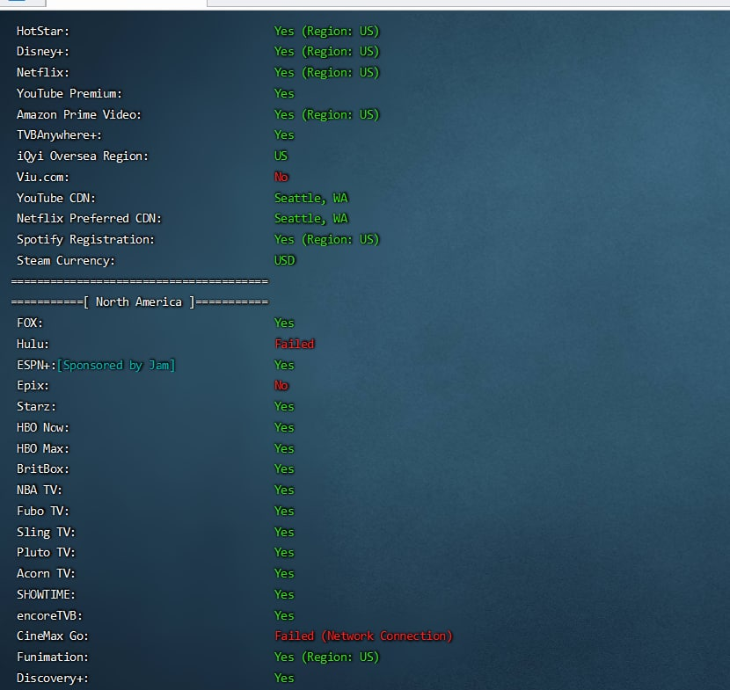The image size is (730, 690).
Task: Click the SHOWTIME label
Action: tap(46, 594)
